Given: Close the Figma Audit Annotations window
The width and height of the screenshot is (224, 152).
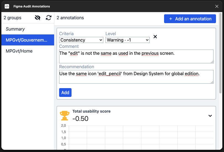Looking at the screenshot, I should pyautogui.click(x=217, y=6).
